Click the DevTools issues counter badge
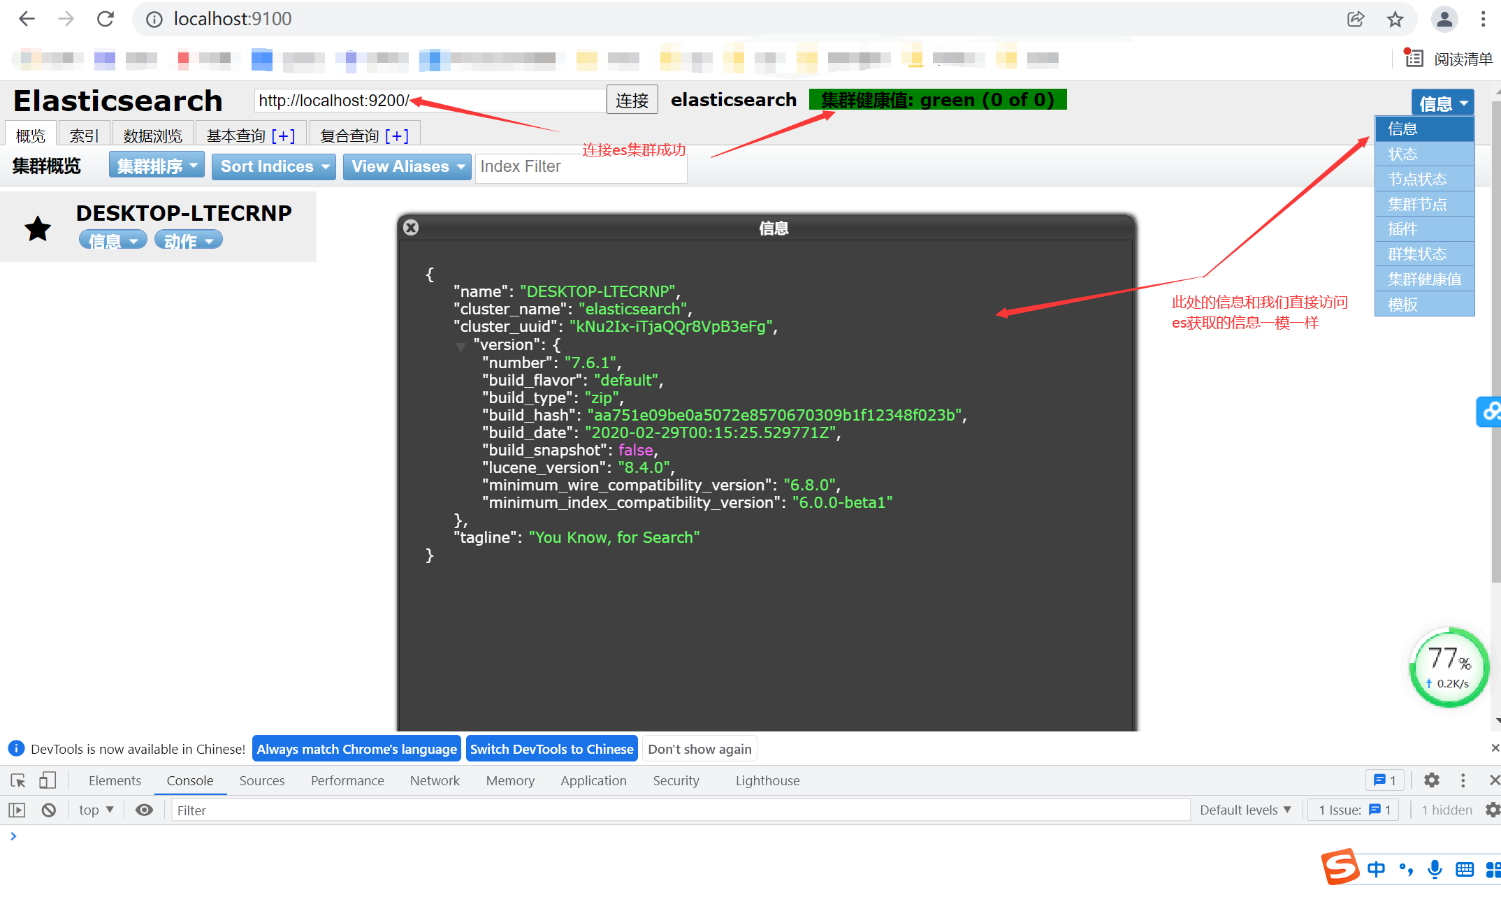Viewport: 1501px width, 904px height. click(1384, 780)
